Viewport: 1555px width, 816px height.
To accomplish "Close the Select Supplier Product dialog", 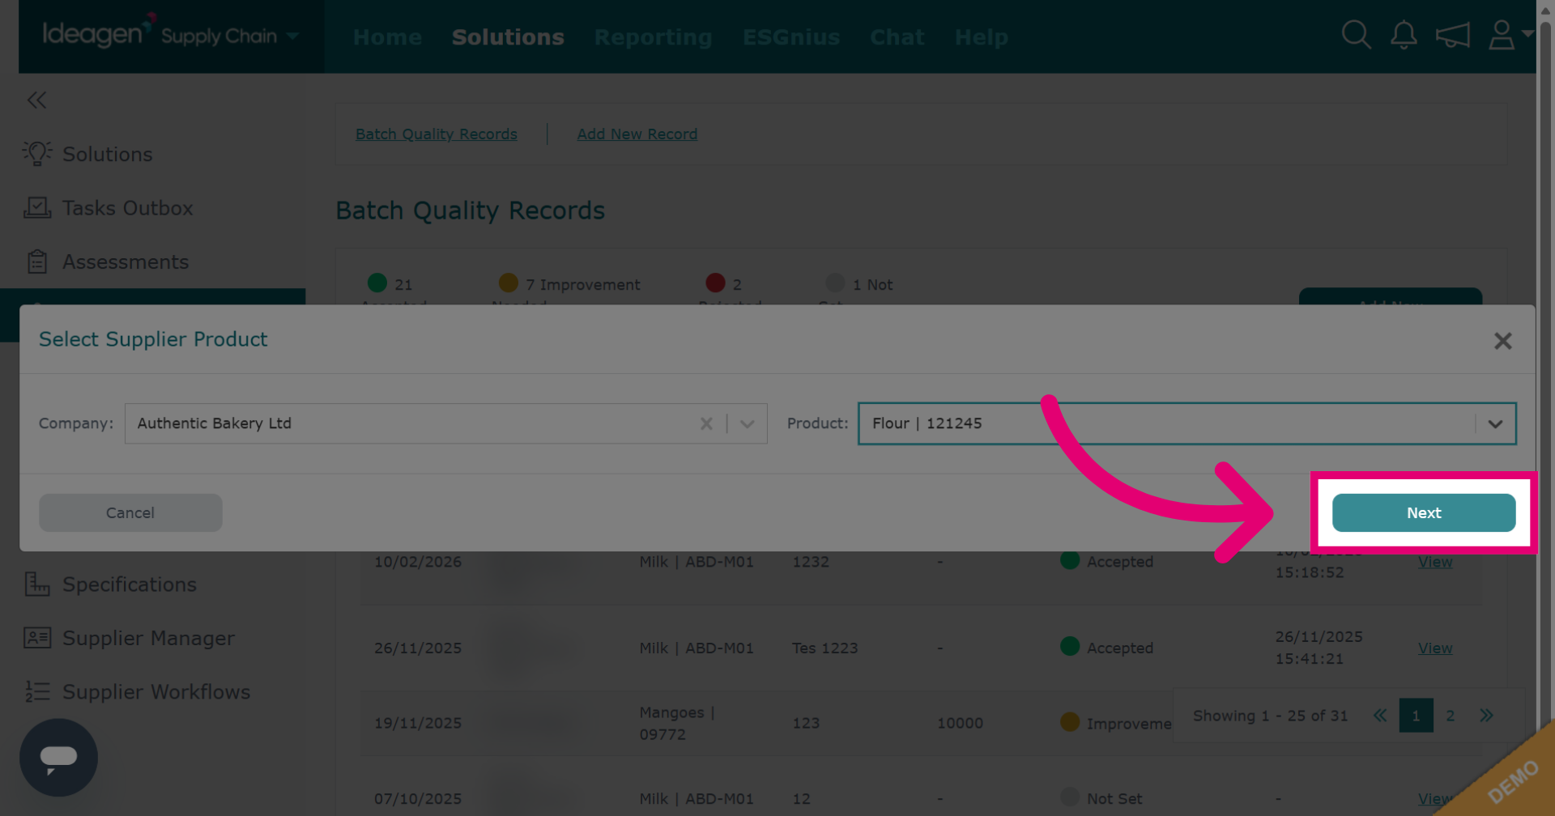I will pos(1502,341).
